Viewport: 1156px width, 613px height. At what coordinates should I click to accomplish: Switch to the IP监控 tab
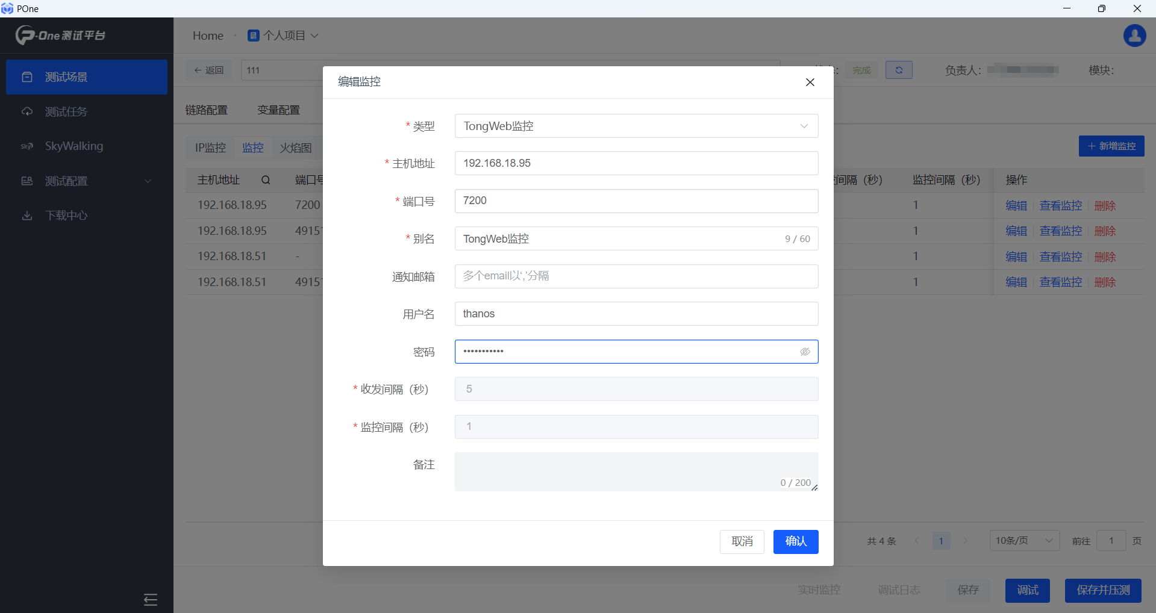(210, 148)
